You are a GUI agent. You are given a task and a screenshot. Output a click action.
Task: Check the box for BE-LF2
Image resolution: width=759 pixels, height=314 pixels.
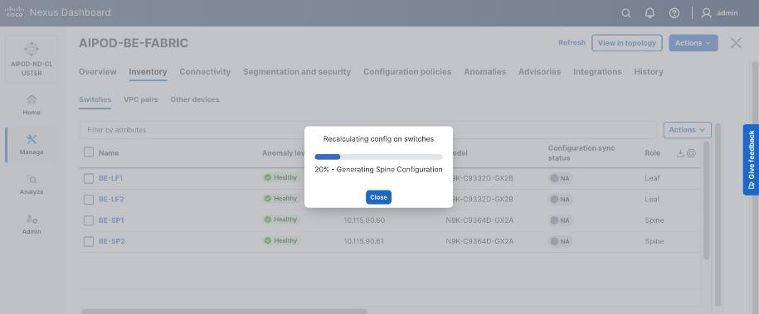(x=89, y=200)
